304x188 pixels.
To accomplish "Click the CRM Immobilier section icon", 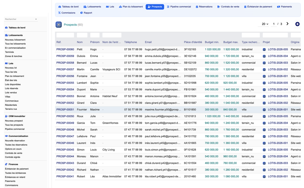I will click(x=6, y=116).
